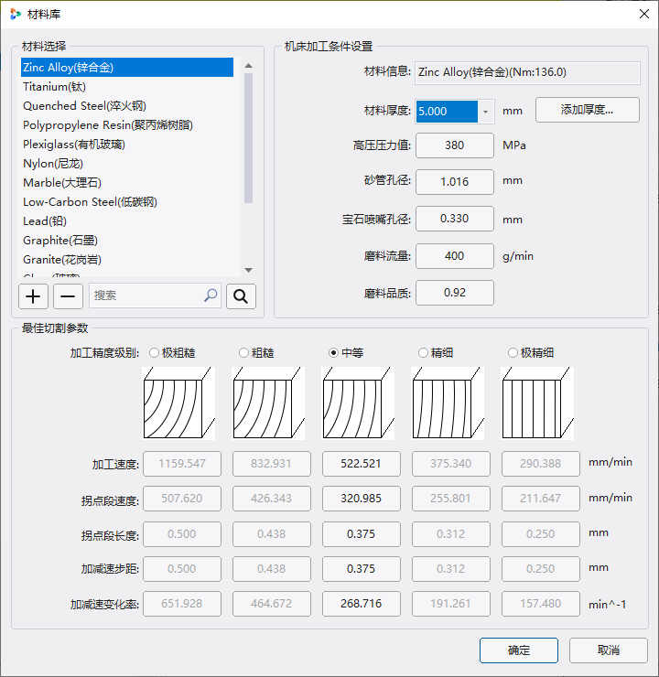The height and width of the screenshot is (677, 659).
Task: Select the 粗糙 precision level
Action: [243, 352]
